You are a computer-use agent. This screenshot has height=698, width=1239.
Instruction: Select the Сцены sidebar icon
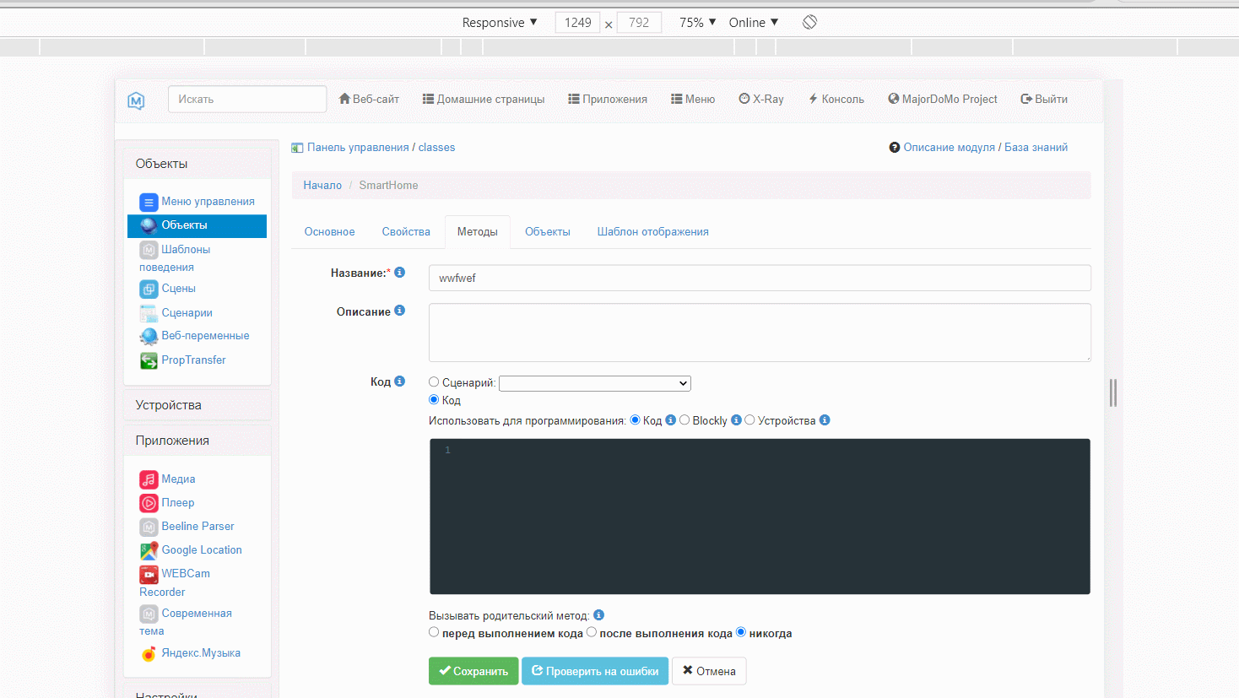(x=149, y=288)
